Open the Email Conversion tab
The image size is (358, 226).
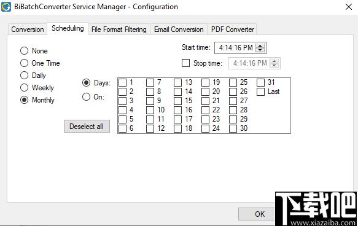tap(179, 29)
